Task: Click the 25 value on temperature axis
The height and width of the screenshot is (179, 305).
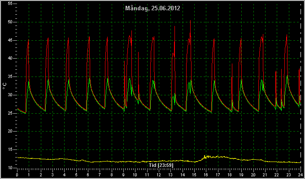Action: [10, 113]
